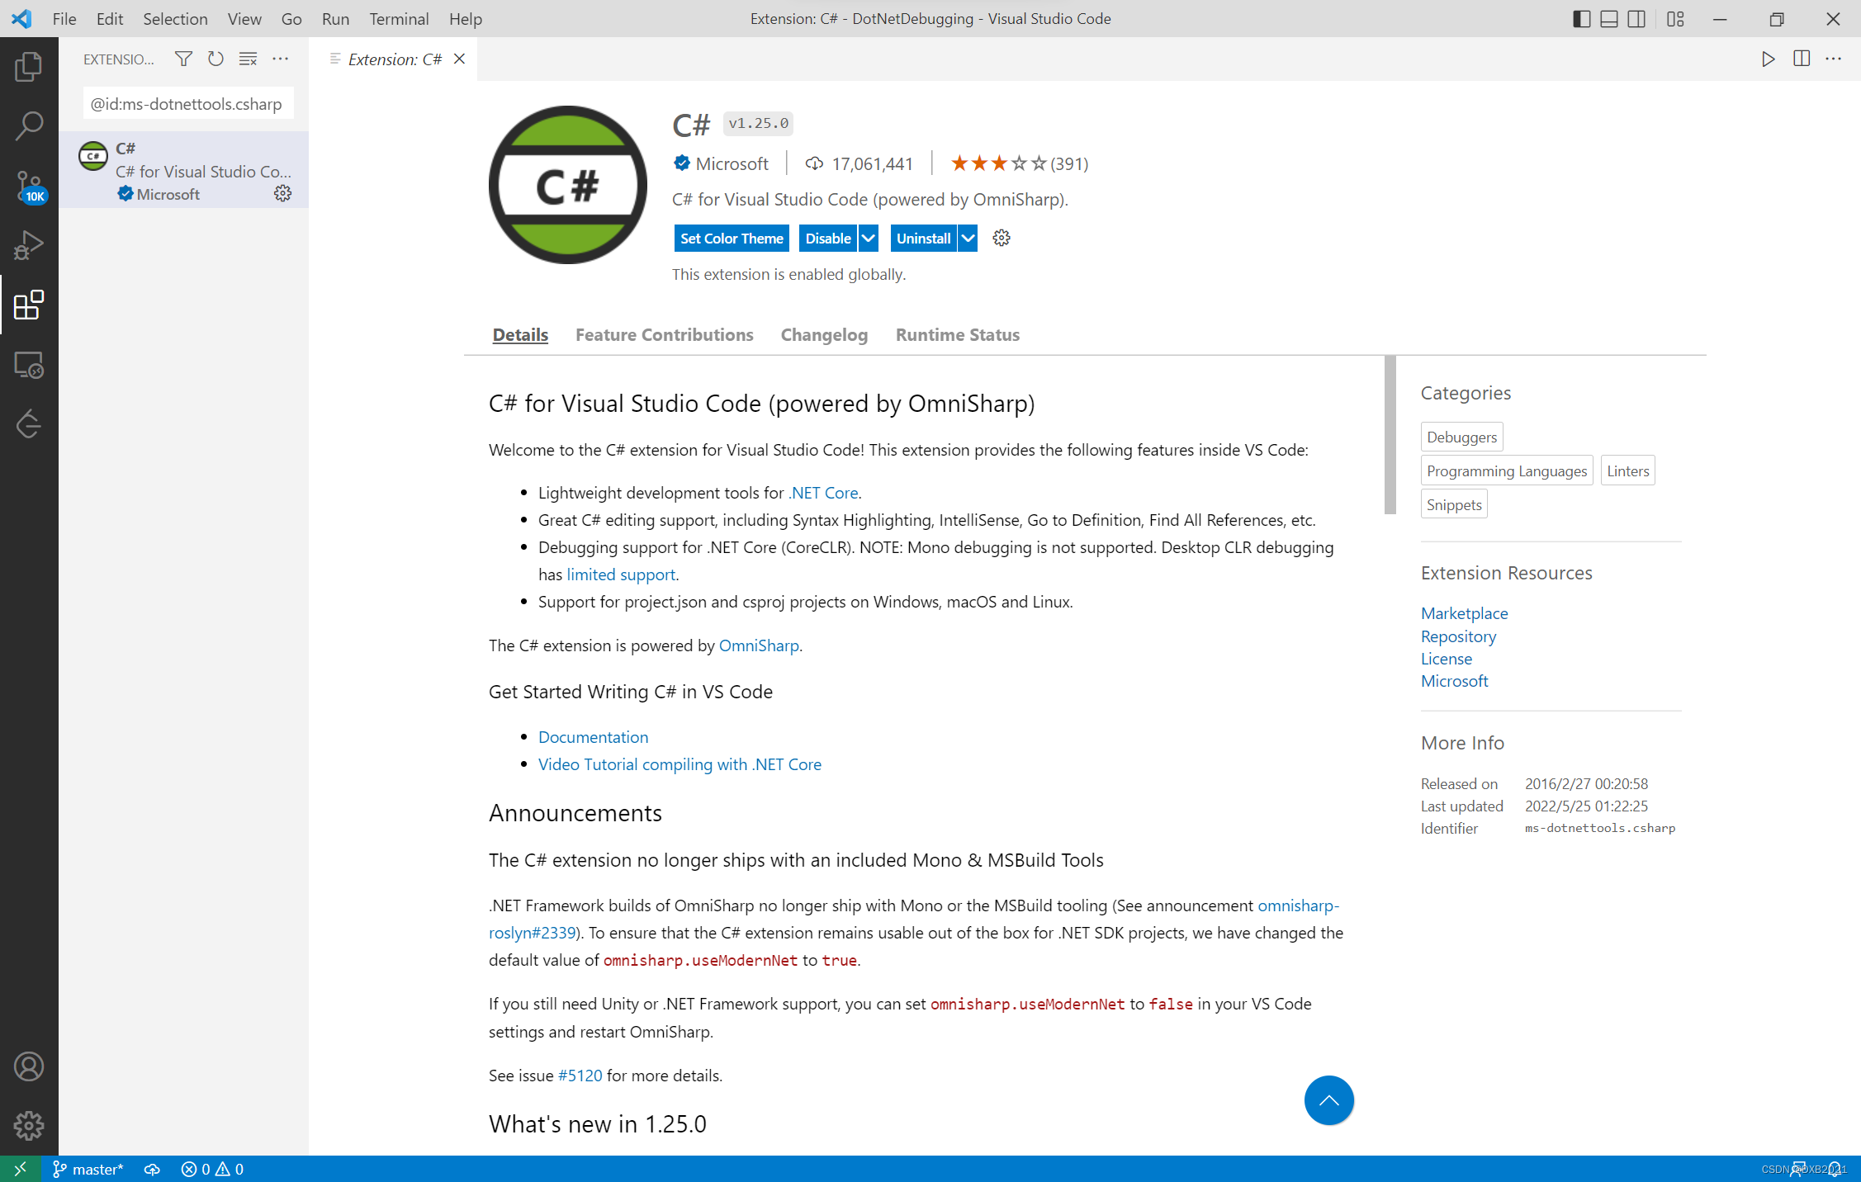Screen dimensions: 1861x1182
Task: Click the Set Color Theme button
Action: point(731,239)
